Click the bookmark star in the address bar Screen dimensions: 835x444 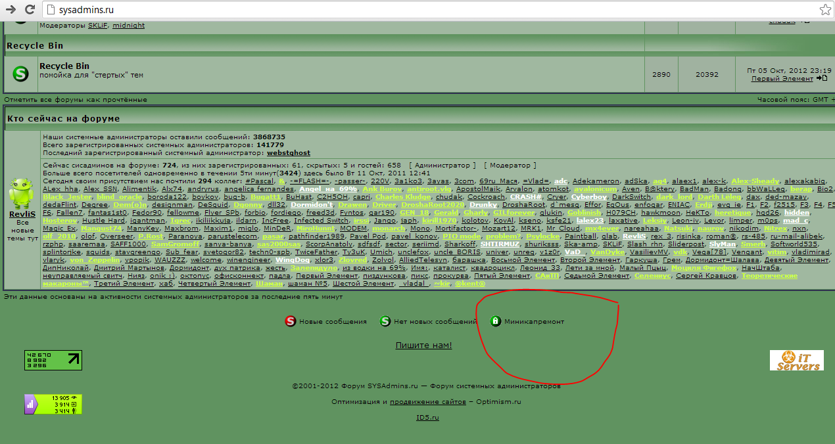point(824,10)
